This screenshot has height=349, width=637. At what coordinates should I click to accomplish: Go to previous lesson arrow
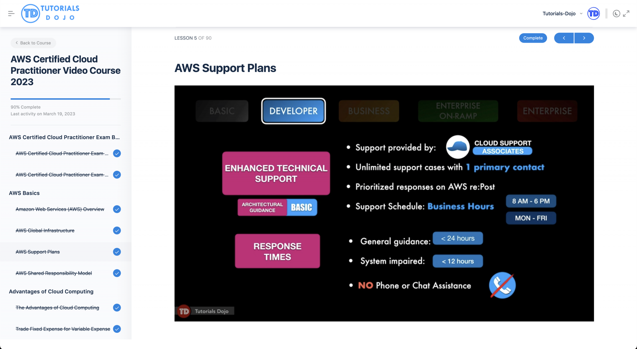pyautogui.click(x=564, y=38)
